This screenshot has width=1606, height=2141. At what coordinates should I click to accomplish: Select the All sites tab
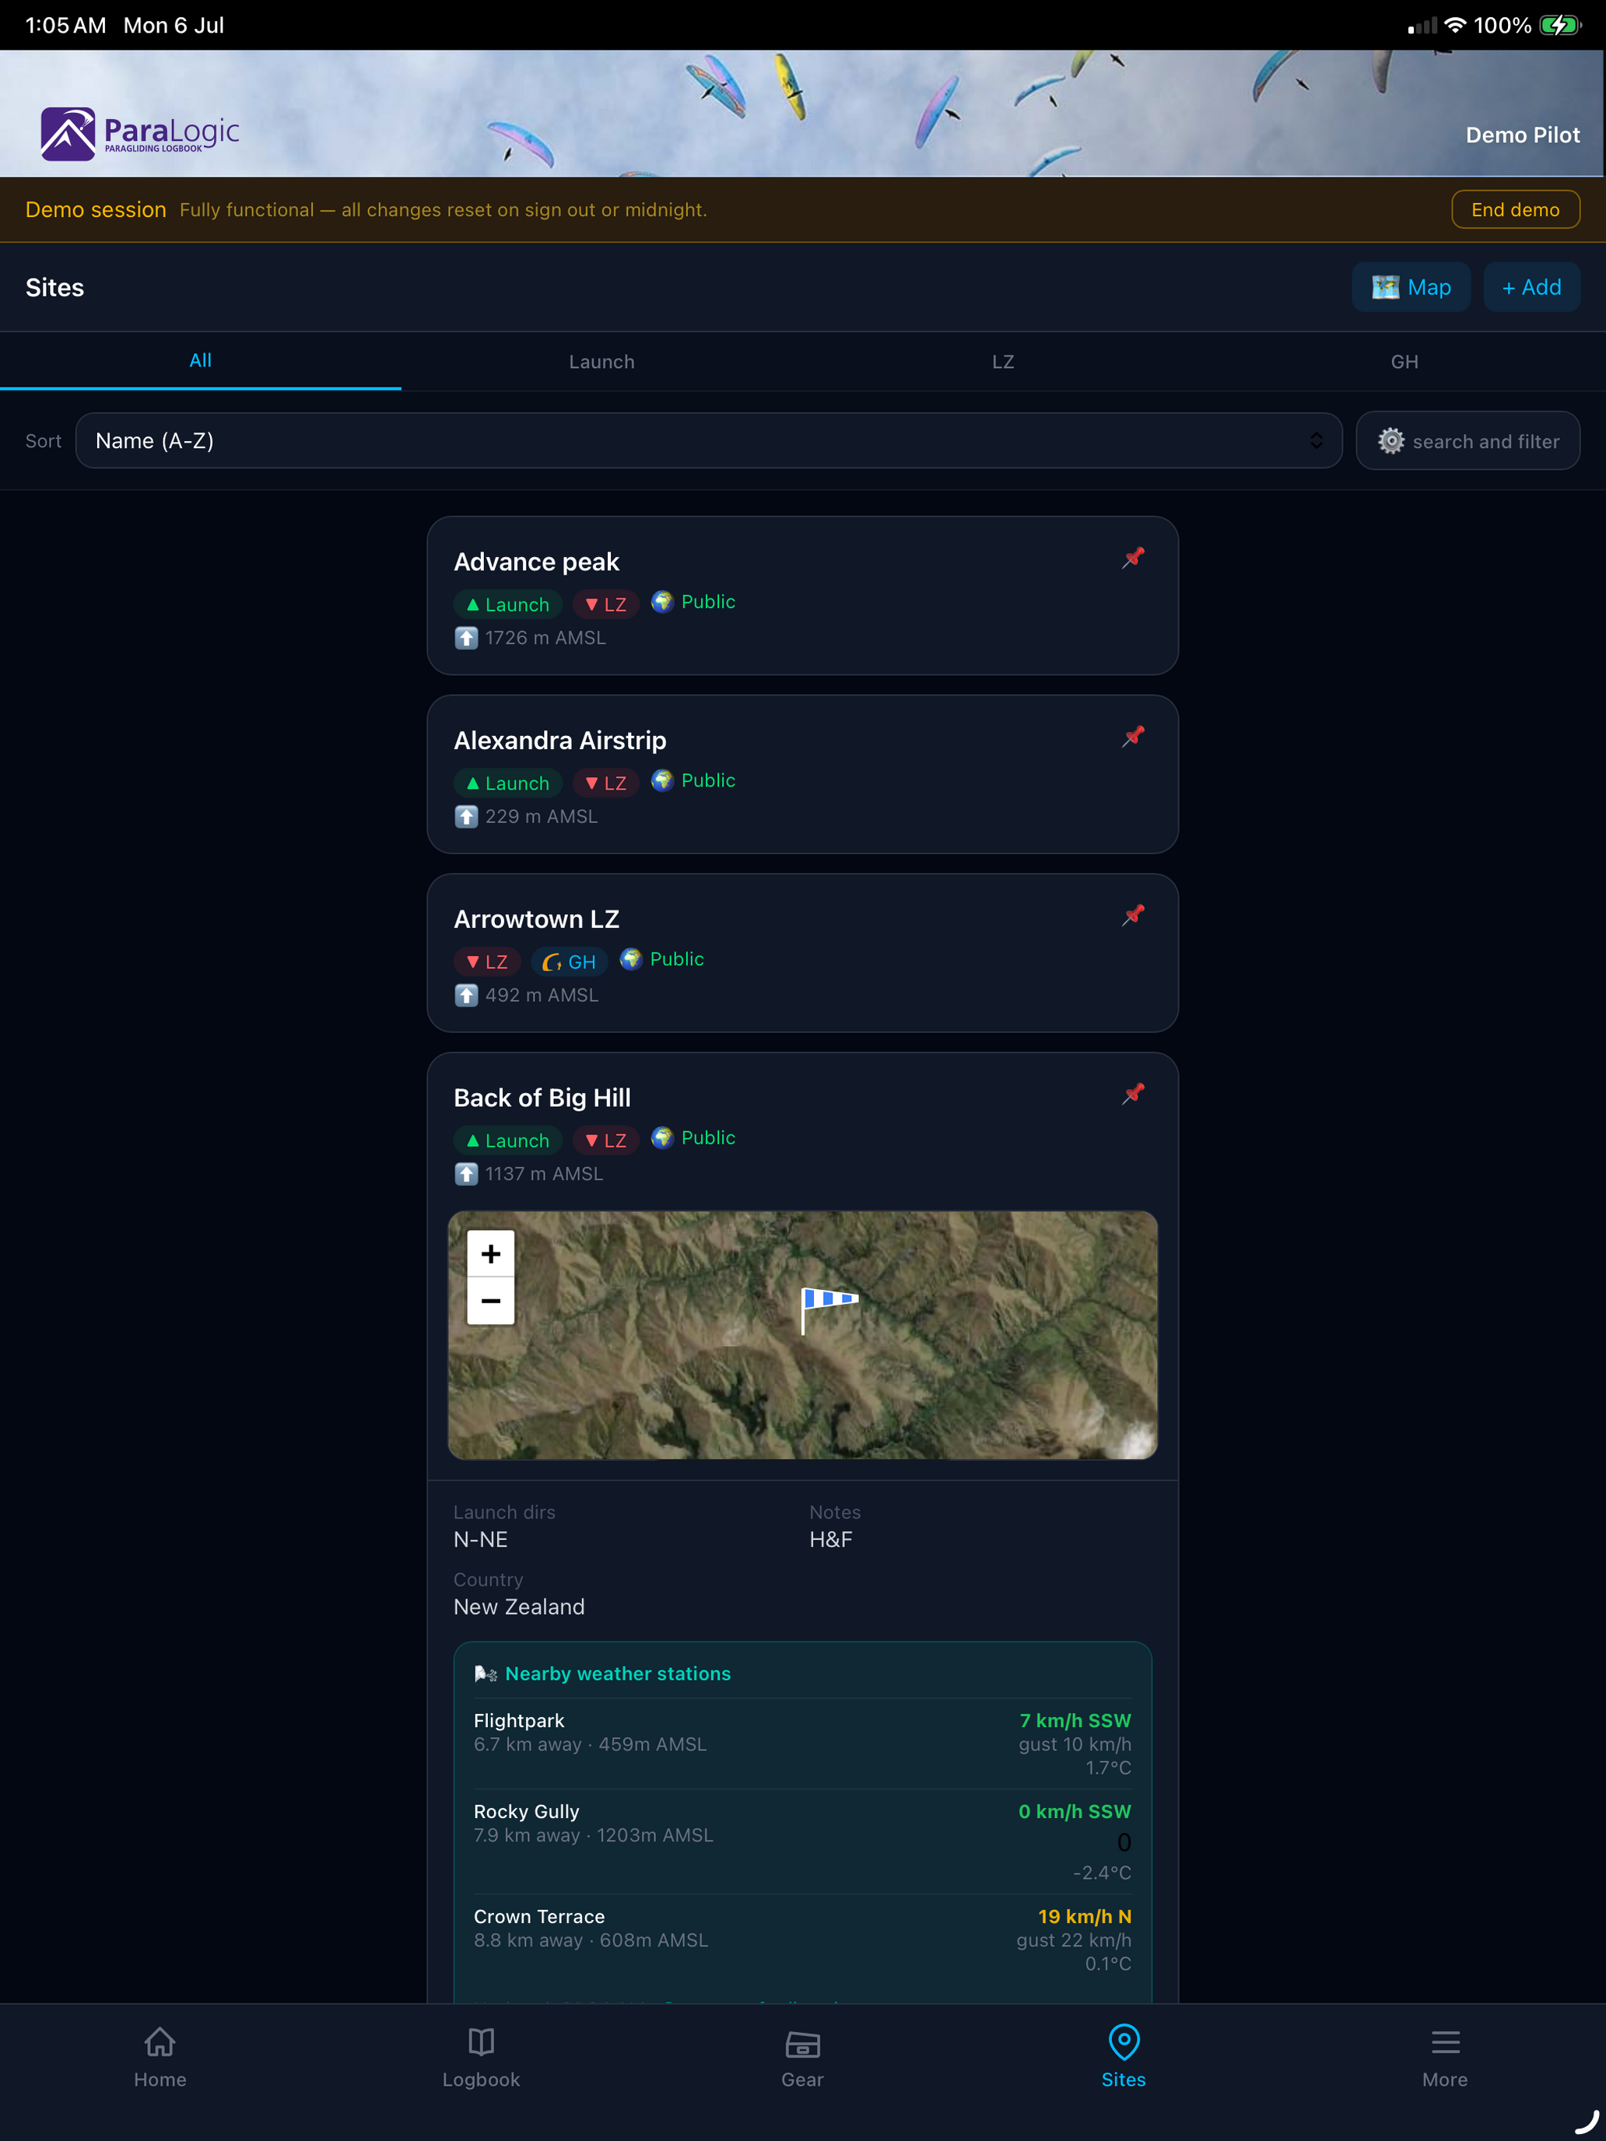click(x=201, y=361)
